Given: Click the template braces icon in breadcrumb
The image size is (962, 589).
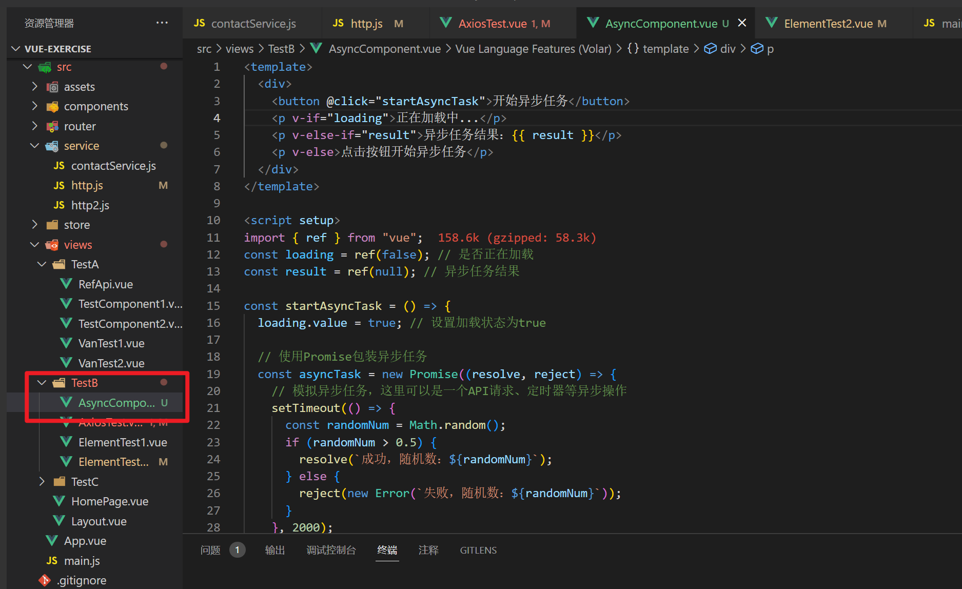Looking at the screenshot, I should click(633, 49).
